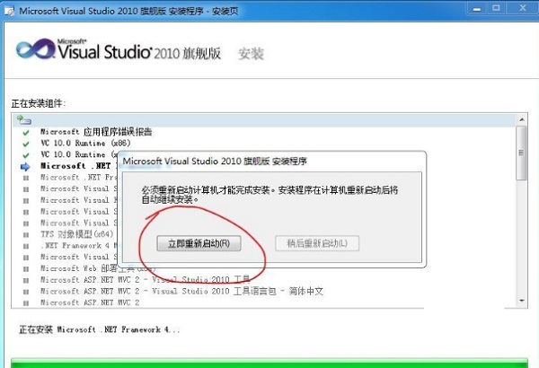Click the component list header icon
The width and height of the screenshot is (539, 368).
coord(24,120)
